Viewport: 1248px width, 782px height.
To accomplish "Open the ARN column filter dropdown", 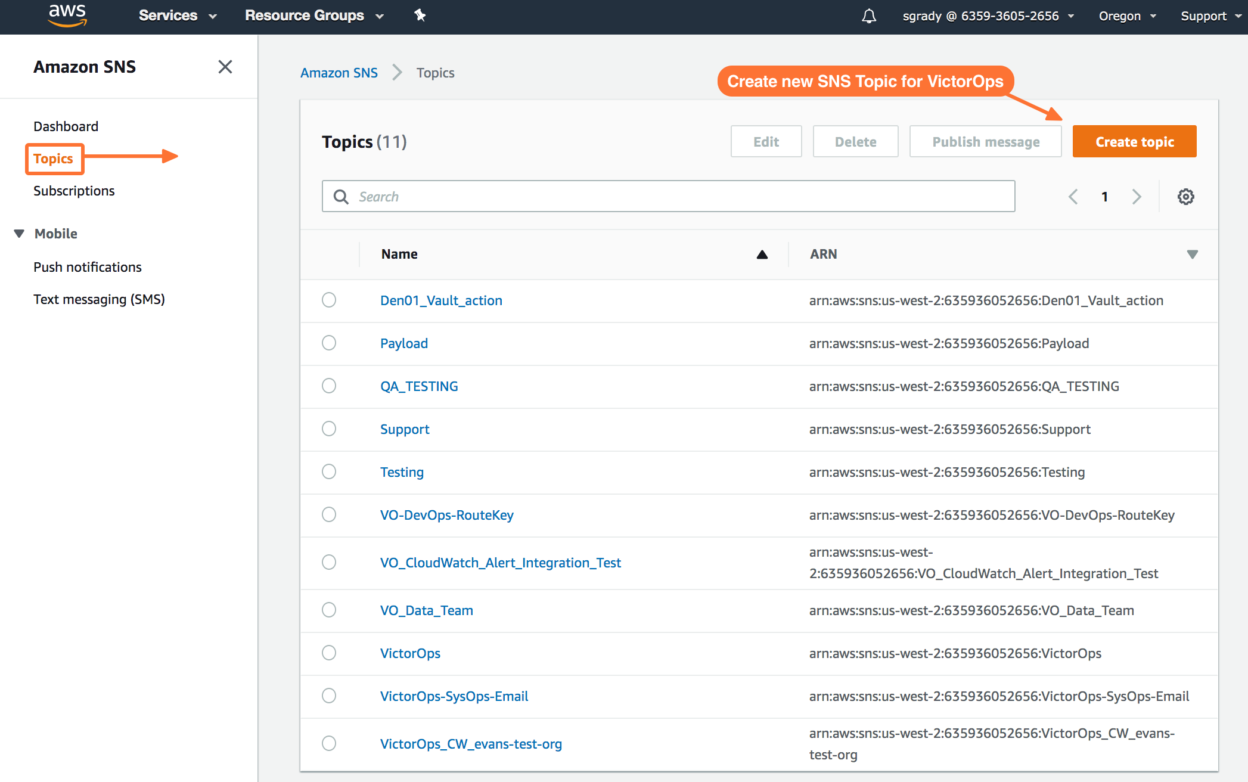I will 1192,255.
